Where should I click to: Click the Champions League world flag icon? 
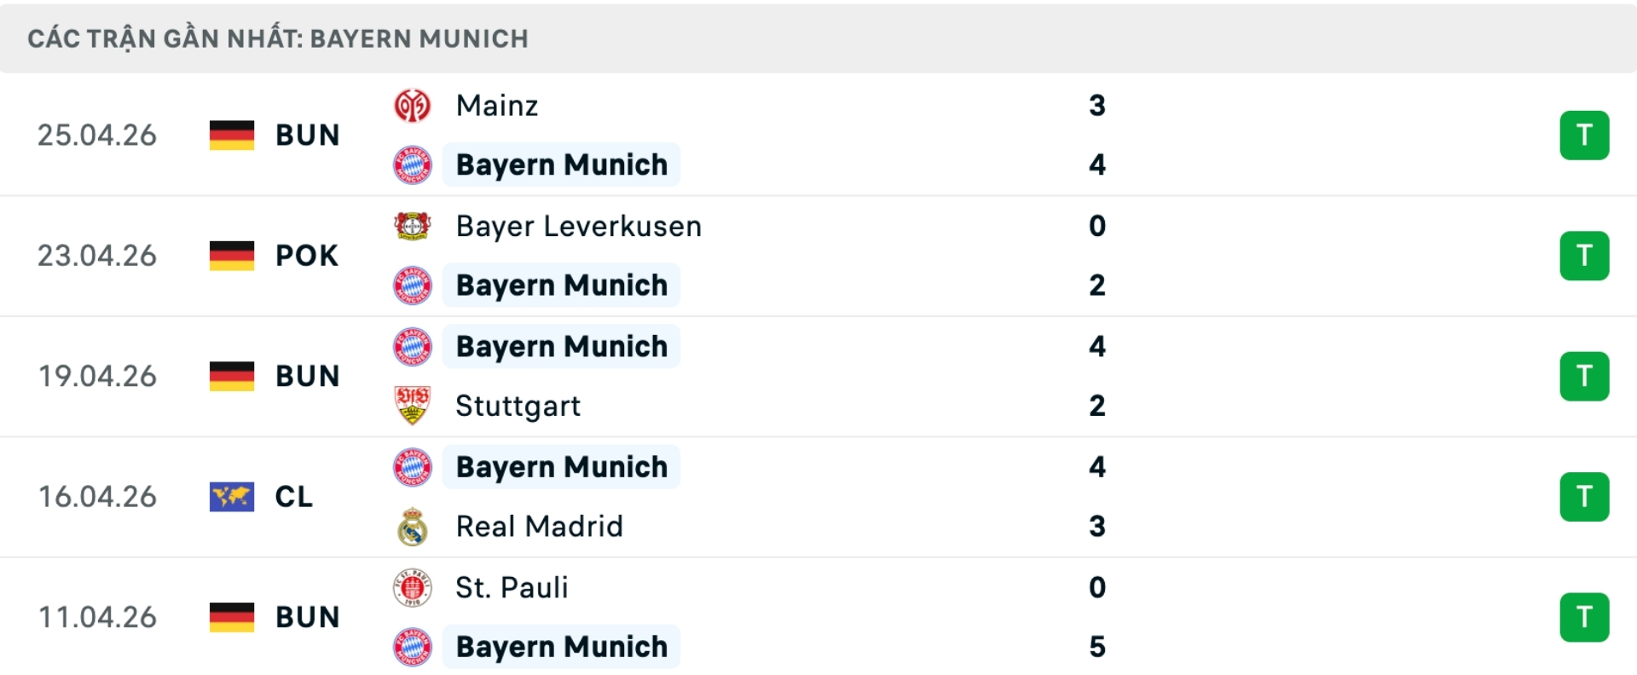point(232,496)
